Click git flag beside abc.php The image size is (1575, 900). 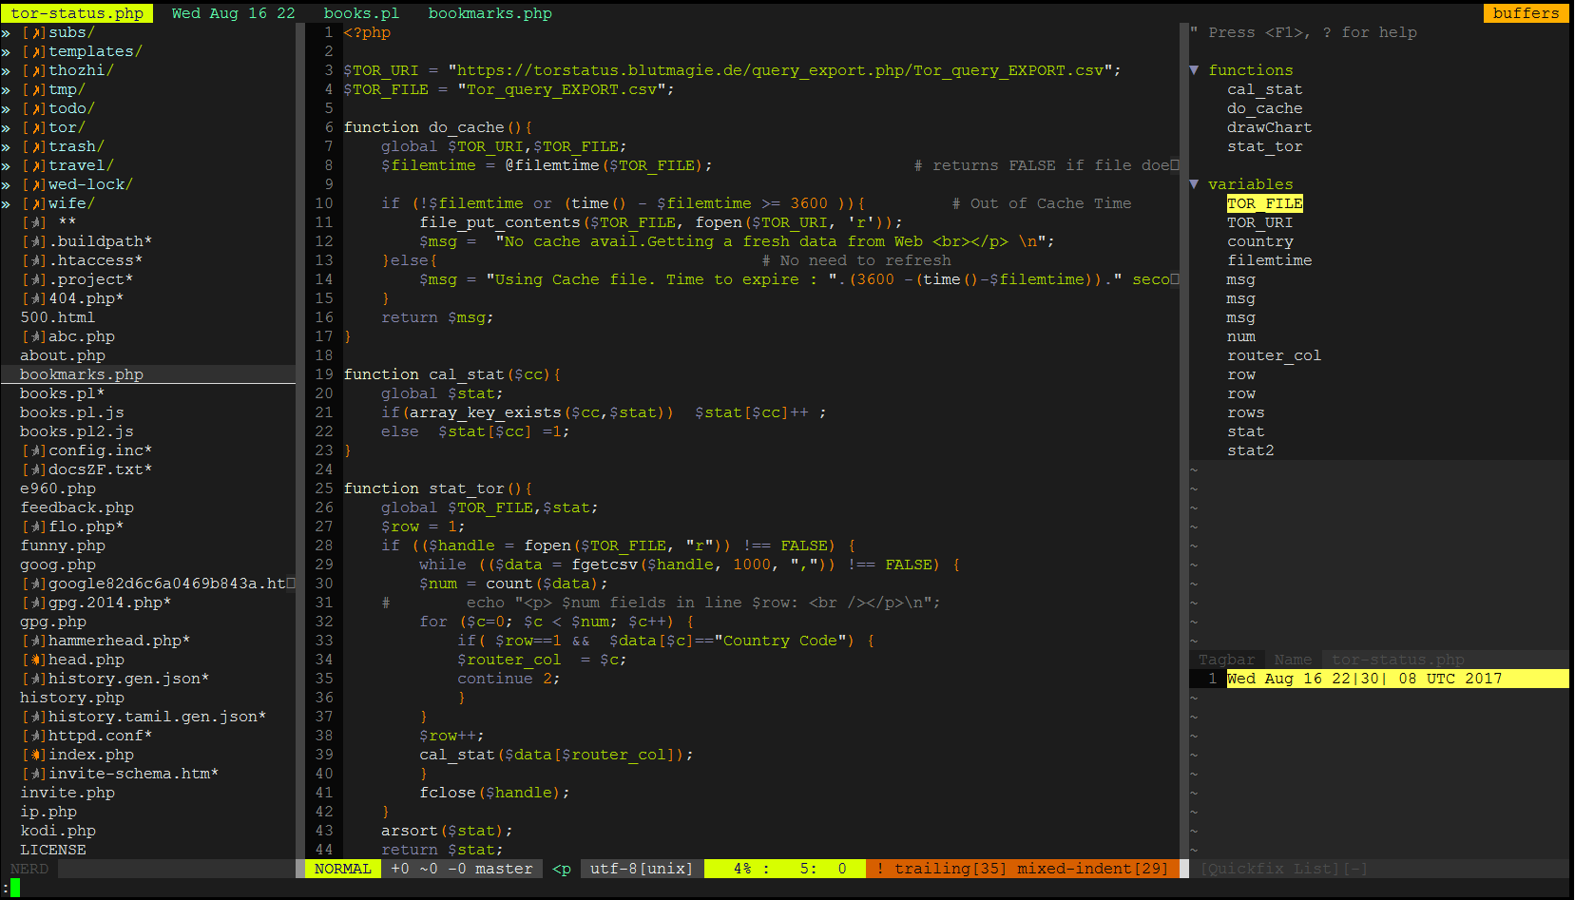(x=34, y=336)
